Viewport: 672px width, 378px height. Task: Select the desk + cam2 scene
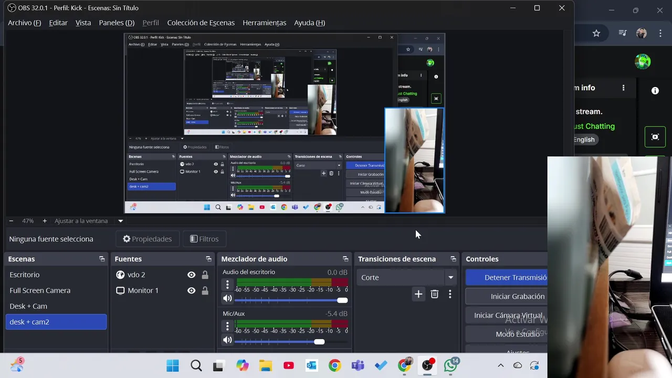[56, 322]
